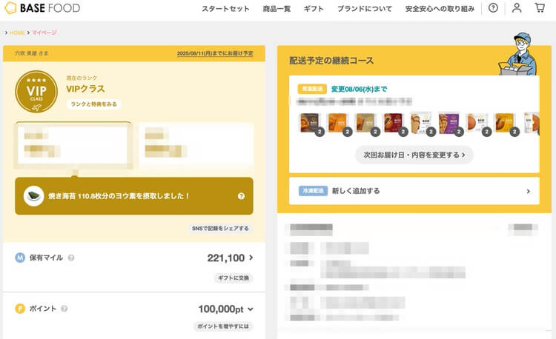Click the second blurred stats card
Image resolution: width=556 pixels, height=339 pixels.
pyautogui.click(x=196, y=145)
